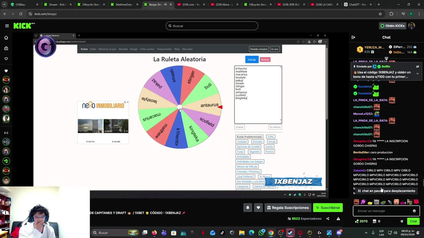The height and width of the screenshot is (238, 424).
Task: Hide the pinned BotRix message
Action: (x=417, y=66)
